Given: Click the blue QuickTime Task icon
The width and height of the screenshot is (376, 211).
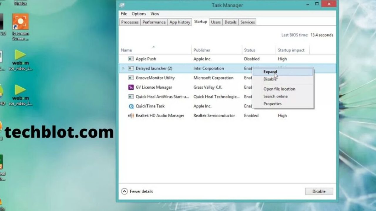Looking at the screenshot, I should [x=131, y=106].
